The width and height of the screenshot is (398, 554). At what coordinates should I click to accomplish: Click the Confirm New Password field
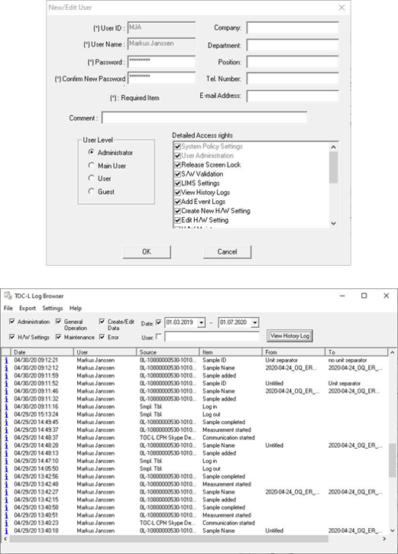161,78
